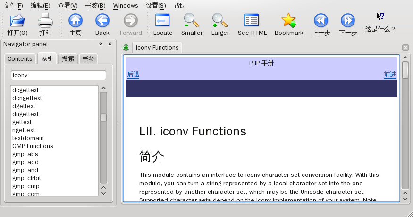
Task: Select dngettext in the index list
Action: click(25, 114)
